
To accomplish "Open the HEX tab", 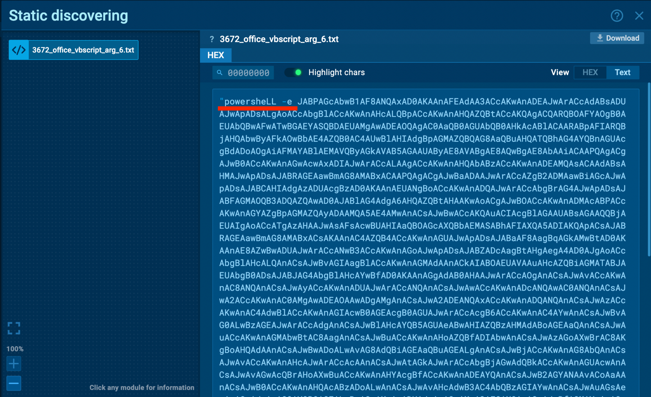I will tap(216, 55).
